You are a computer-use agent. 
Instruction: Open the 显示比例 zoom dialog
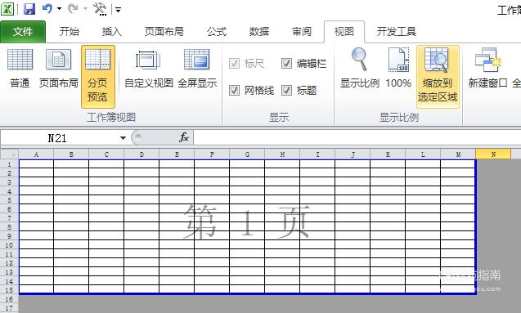point(360,69)
